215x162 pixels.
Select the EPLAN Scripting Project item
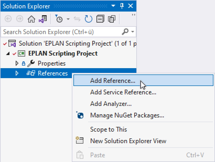63,53
